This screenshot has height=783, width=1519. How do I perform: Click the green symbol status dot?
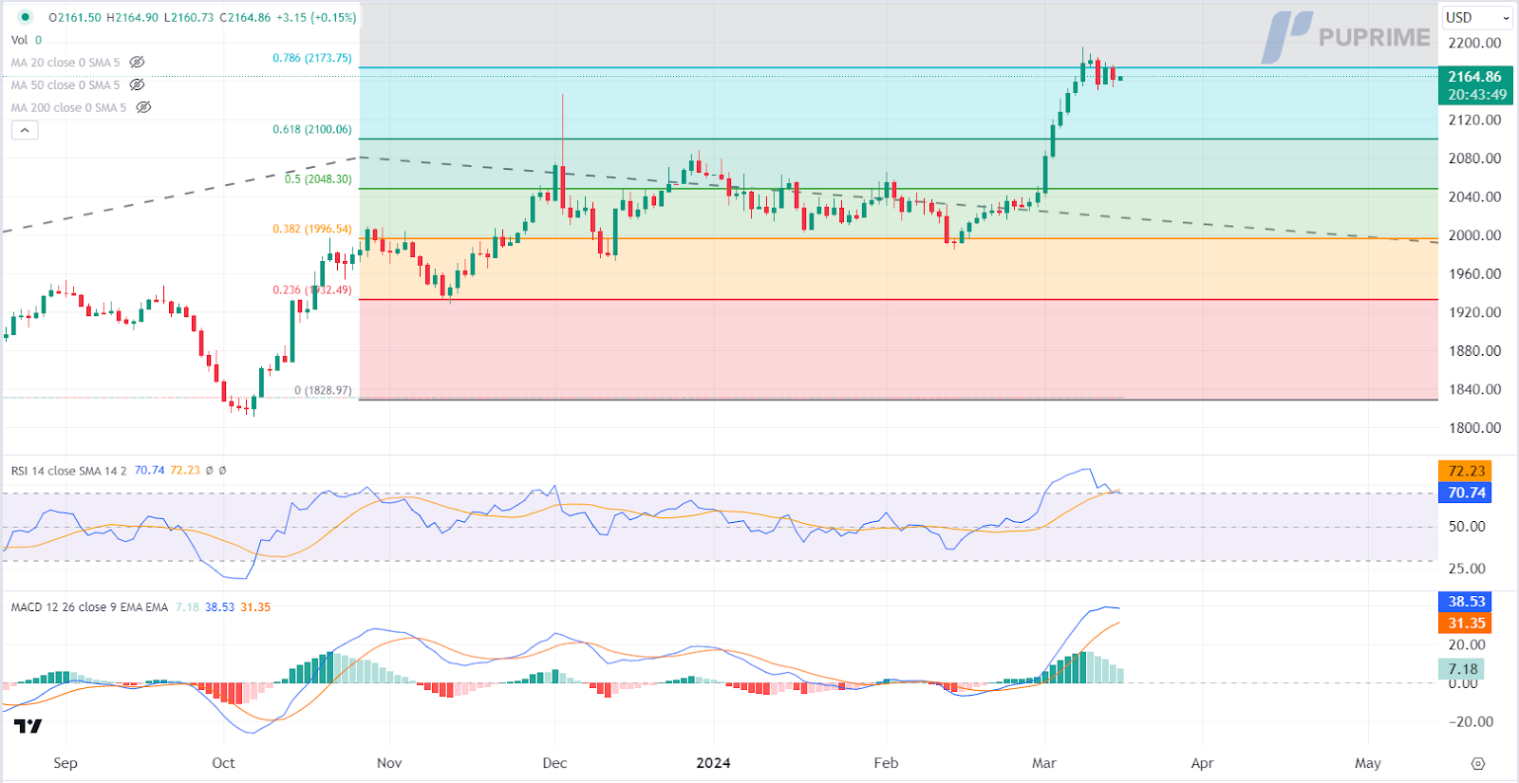[25, 17]
